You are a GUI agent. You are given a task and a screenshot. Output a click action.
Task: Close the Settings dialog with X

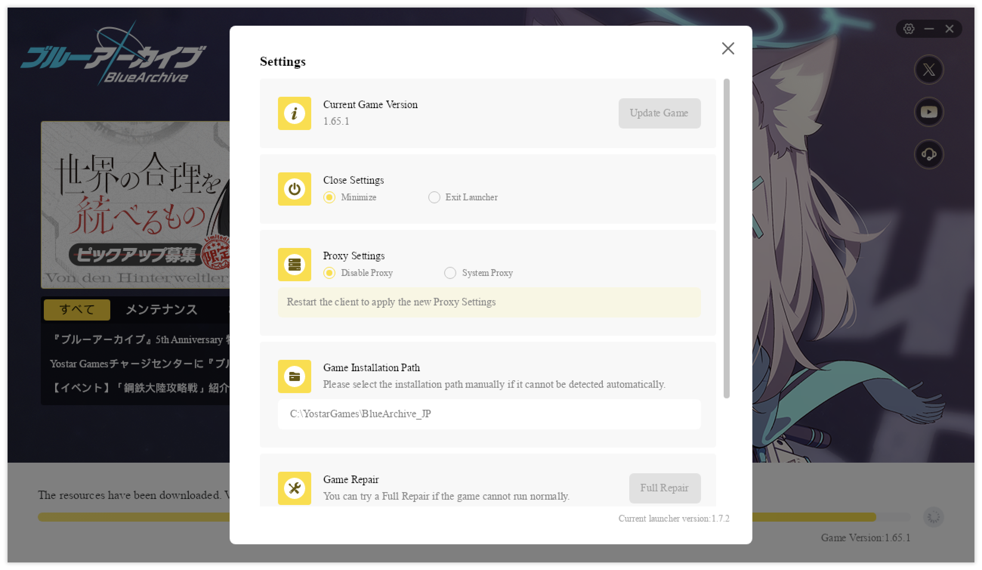click(x=727, y=48)
